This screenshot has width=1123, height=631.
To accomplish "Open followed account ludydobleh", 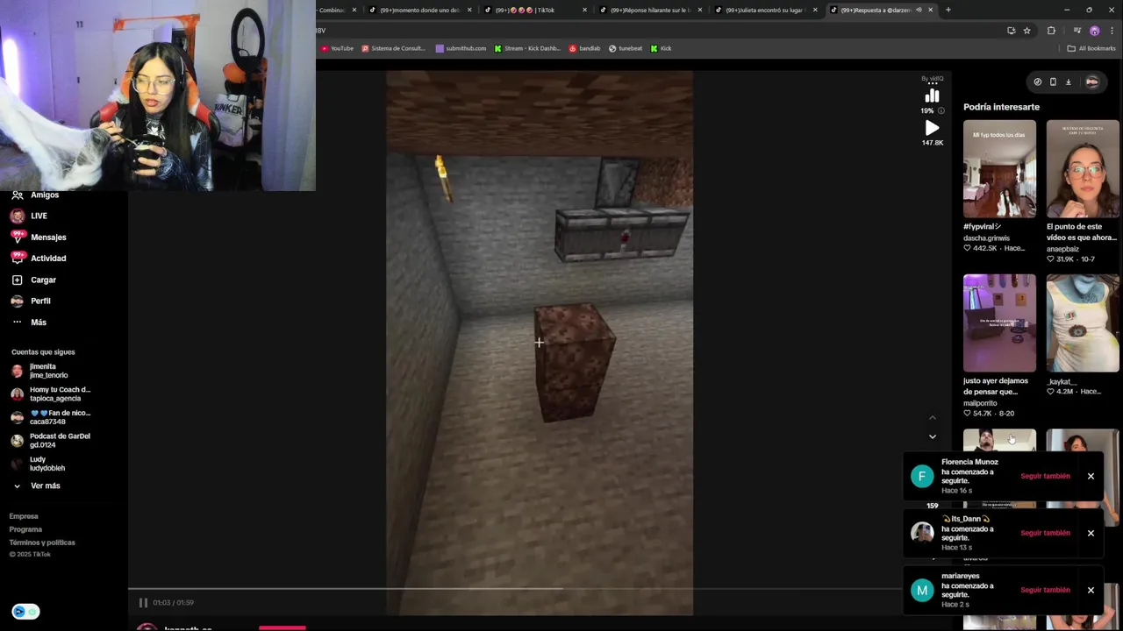I will point(38,464).
